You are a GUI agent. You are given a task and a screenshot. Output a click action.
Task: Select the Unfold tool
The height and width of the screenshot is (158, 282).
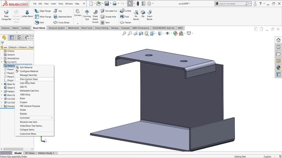[x=125, y=11]
